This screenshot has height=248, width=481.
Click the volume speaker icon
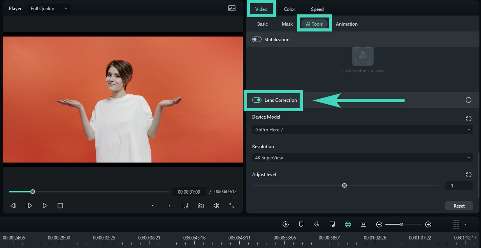[x=216, y=206]
